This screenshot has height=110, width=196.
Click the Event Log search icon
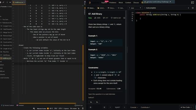(x=75, y=105)
